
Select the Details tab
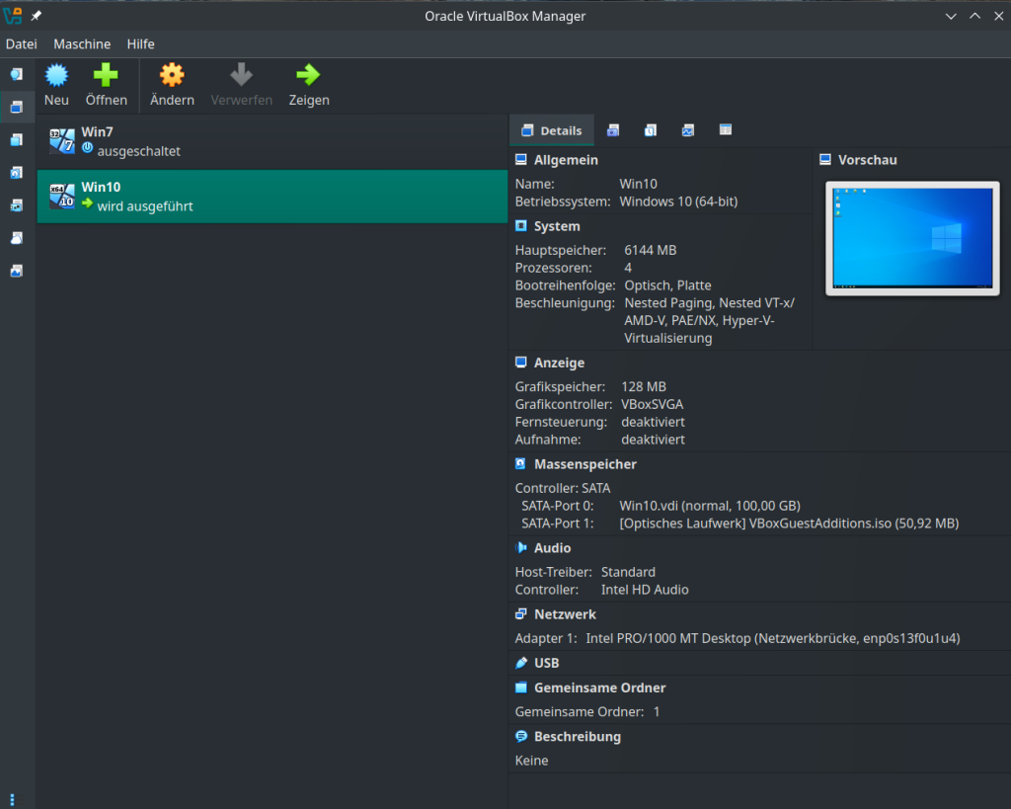click(x=552, y=131)
